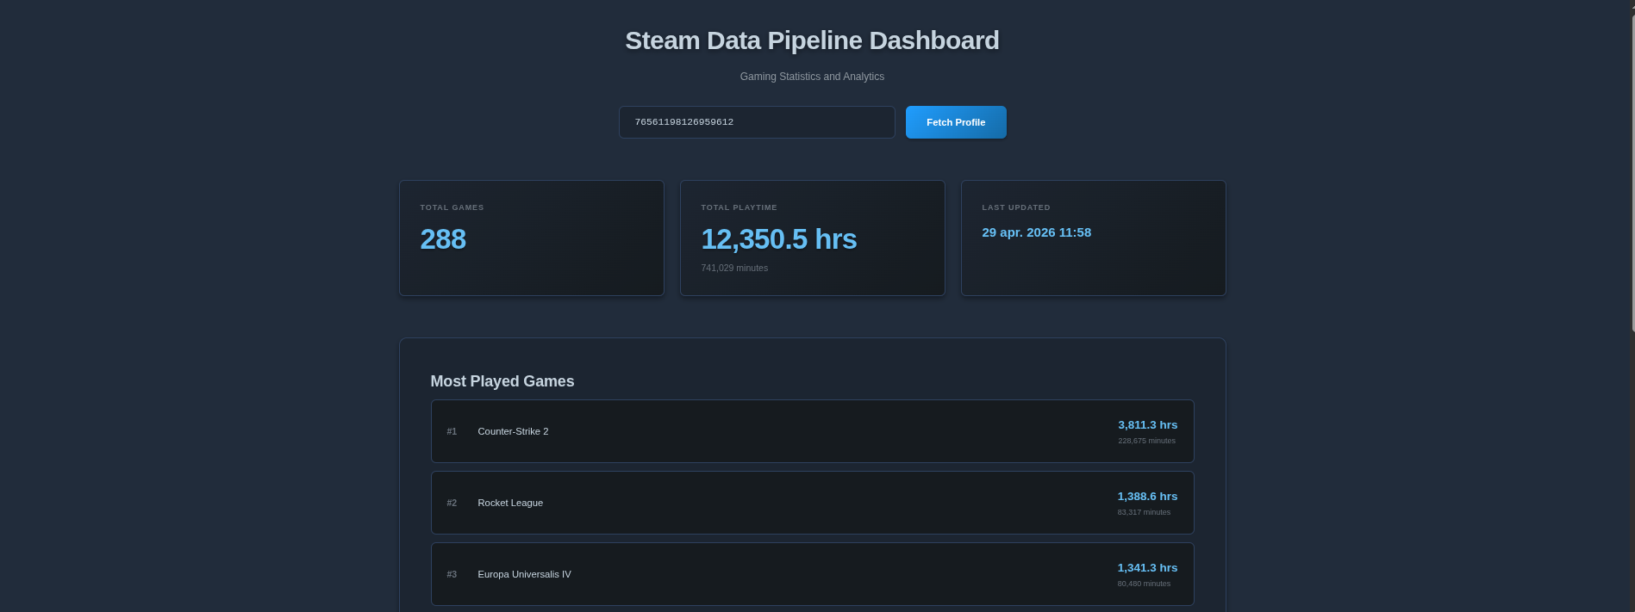Viewport: 1635px width, 612px height.
Task: Click the Fetch Profile button
Action: (956, 122)
